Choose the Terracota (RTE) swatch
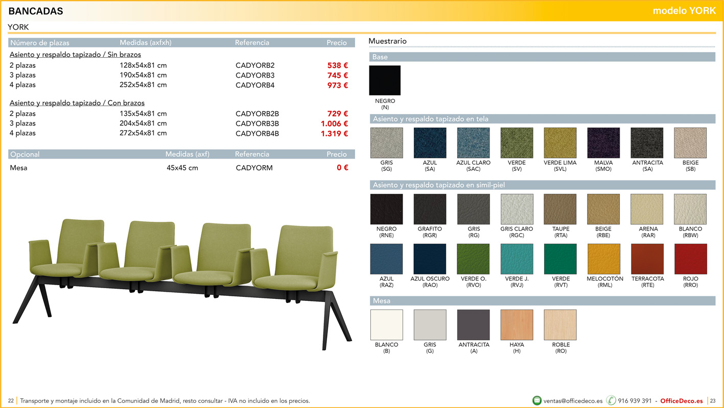The height and width of the screenshot is (408, 724). (x=647, y=259)
